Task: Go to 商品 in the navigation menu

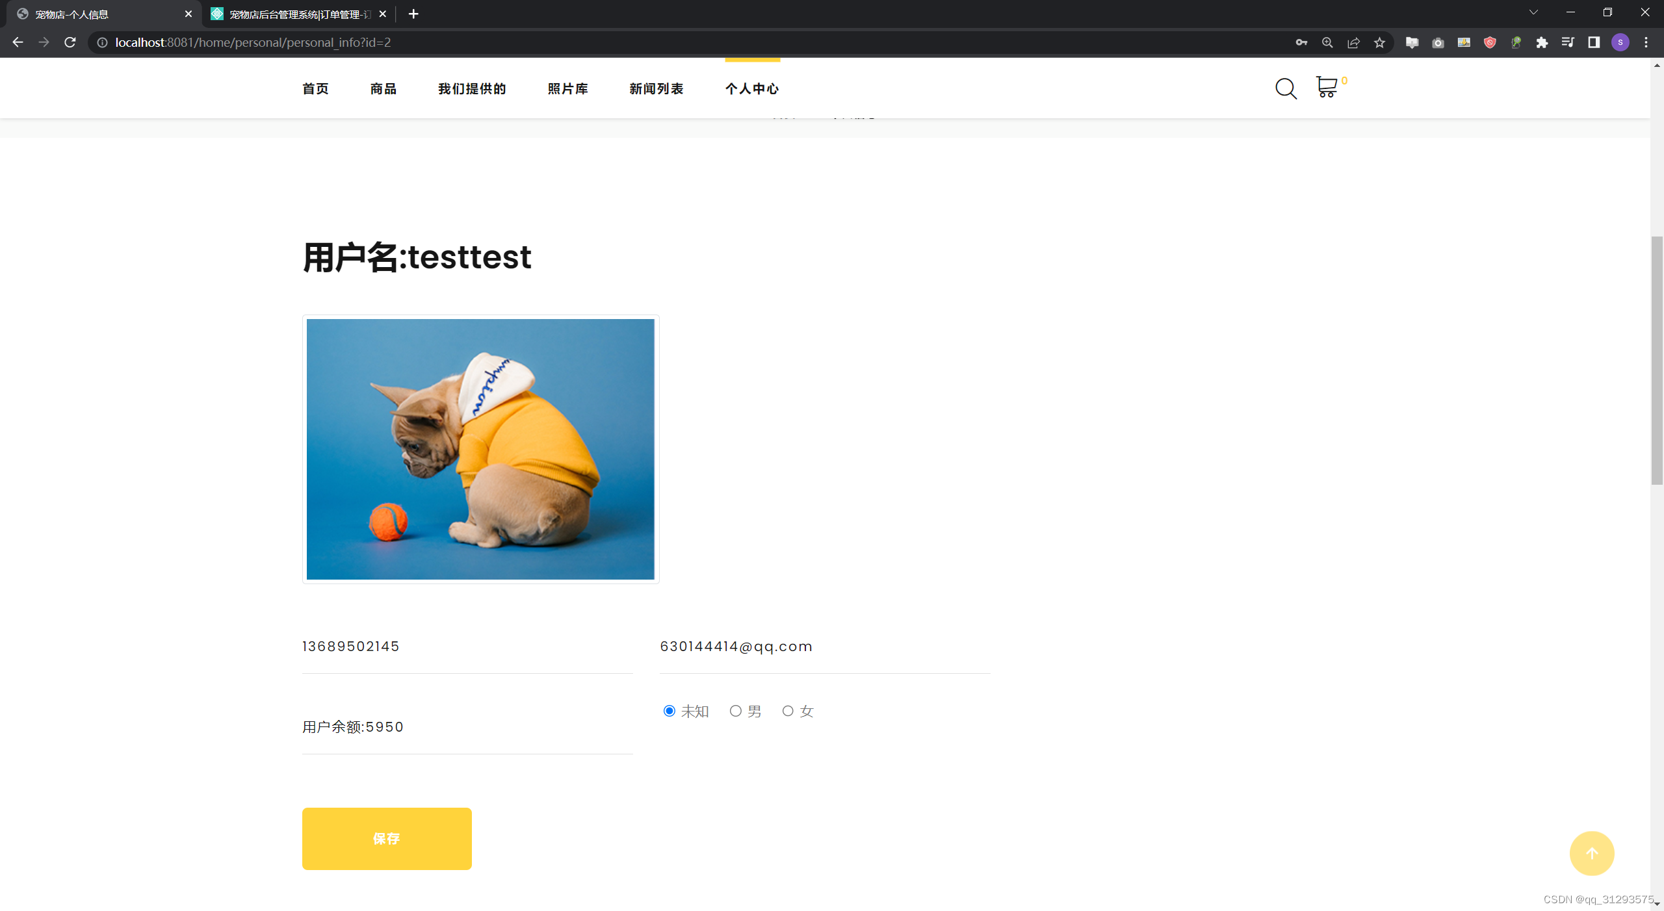Action: point(383,88)
